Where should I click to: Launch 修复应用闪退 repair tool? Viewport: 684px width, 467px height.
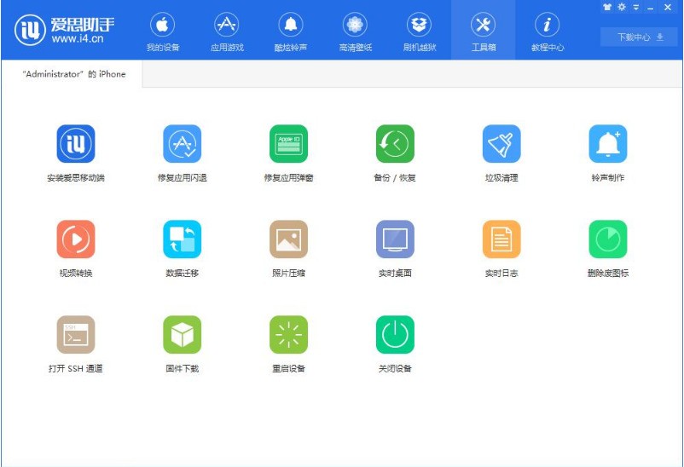183,144
